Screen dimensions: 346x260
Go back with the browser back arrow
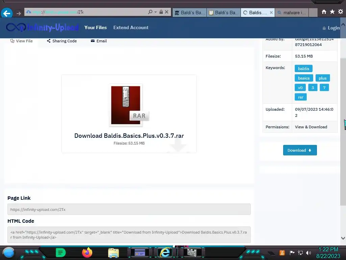click(x=7, y=13)
